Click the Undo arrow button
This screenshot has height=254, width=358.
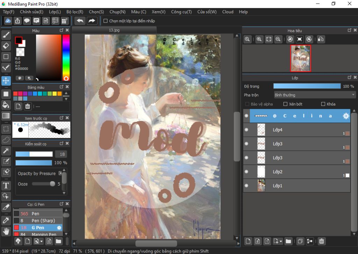click(x=80, y=21)
